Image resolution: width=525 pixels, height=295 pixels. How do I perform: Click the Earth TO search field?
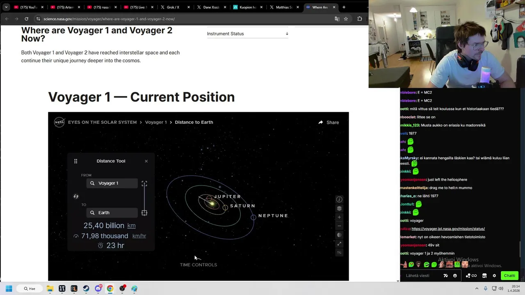[x=112, y=213]
